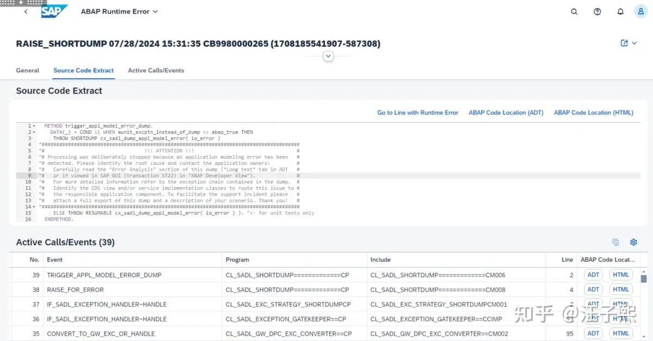Expand the header via chevron below the title

(328, 55)
